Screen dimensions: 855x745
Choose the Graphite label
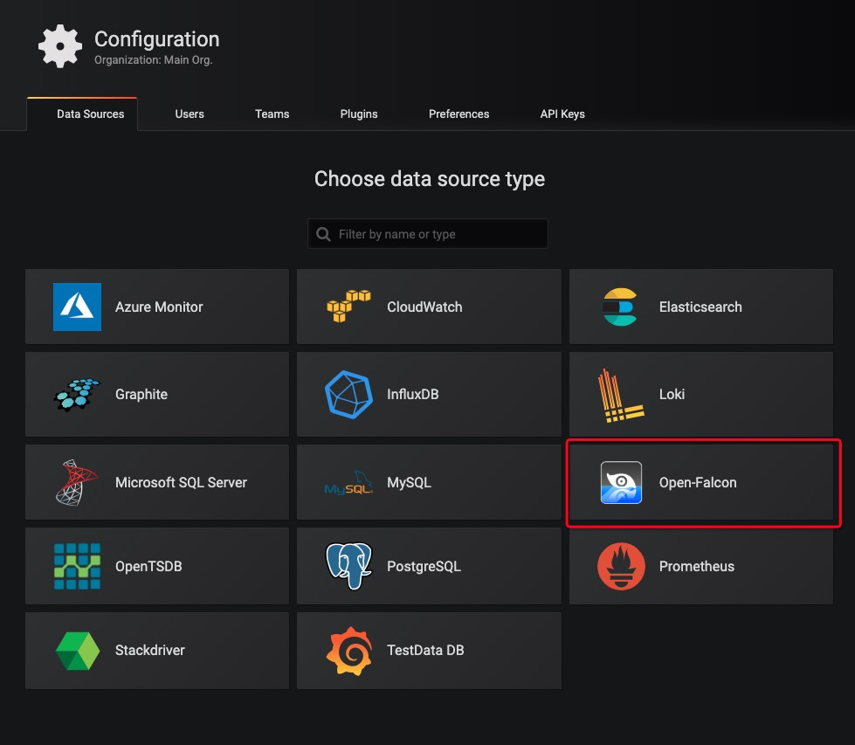(141, 394)
